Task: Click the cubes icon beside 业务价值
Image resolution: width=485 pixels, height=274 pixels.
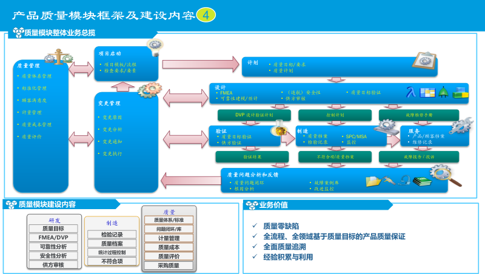Action: pyautogui.click(x=252, y=205)
